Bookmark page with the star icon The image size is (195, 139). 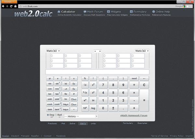[188, 6]
